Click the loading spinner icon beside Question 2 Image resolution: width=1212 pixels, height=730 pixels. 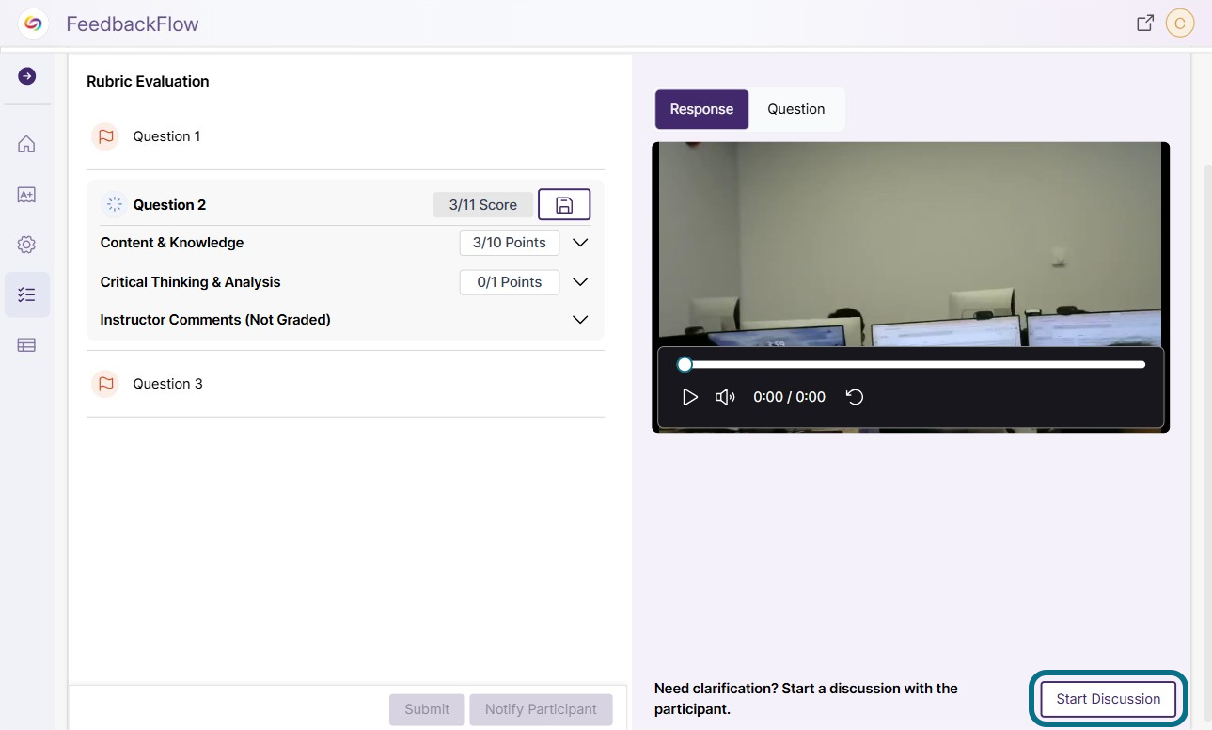tap(115, 204)
